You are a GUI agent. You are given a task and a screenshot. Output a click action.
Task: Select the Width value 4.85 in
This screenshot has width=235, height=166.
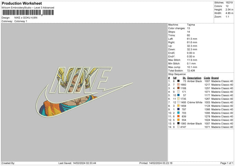pos(229,13)
